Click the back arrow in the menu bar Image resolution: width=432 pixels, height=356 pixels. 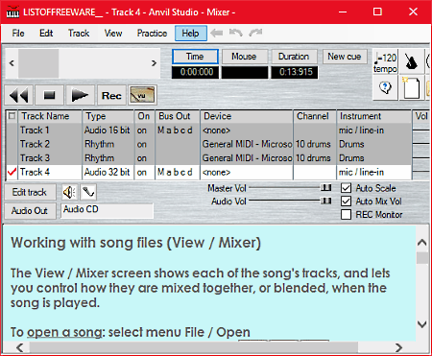[x=217, y=33]
